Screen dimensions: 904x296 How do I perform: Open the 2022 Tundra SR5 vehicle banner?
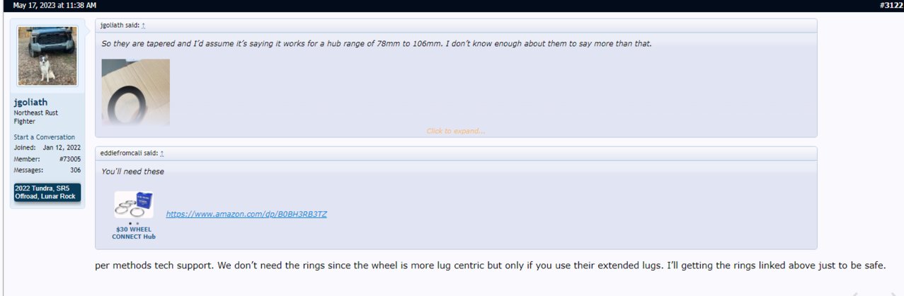click(47, 192)
